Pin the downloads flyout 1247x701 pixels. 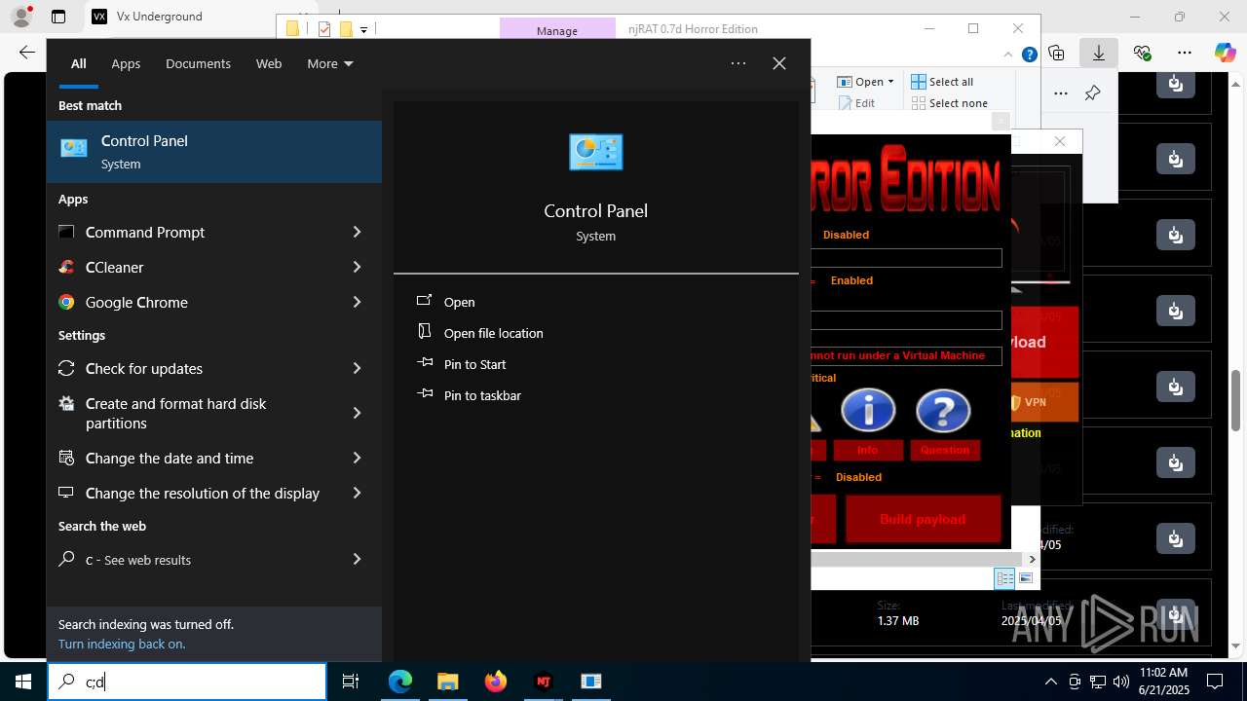[x=1092, y=93]
